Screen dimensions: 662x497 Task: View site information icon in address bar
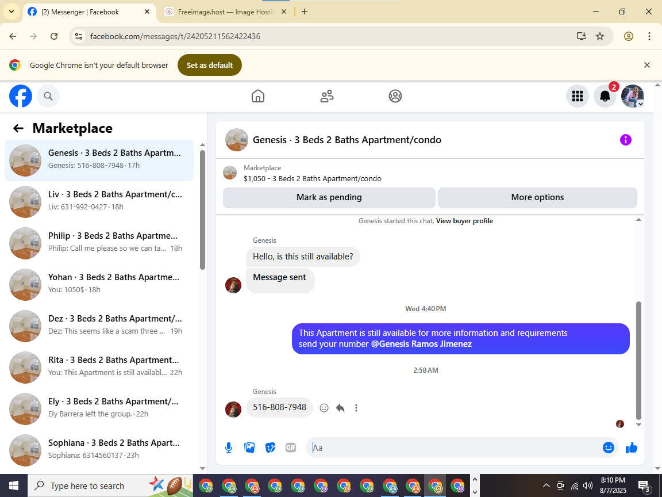point(79,36)
